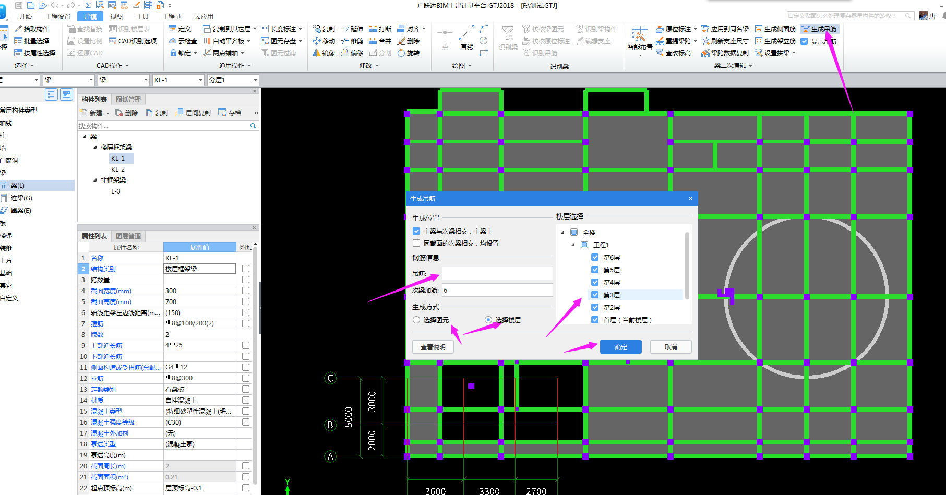Viewport: 946px width, 495px height.
Task: Click the 确定 button in the dialog
Action: tap(621, 347)
